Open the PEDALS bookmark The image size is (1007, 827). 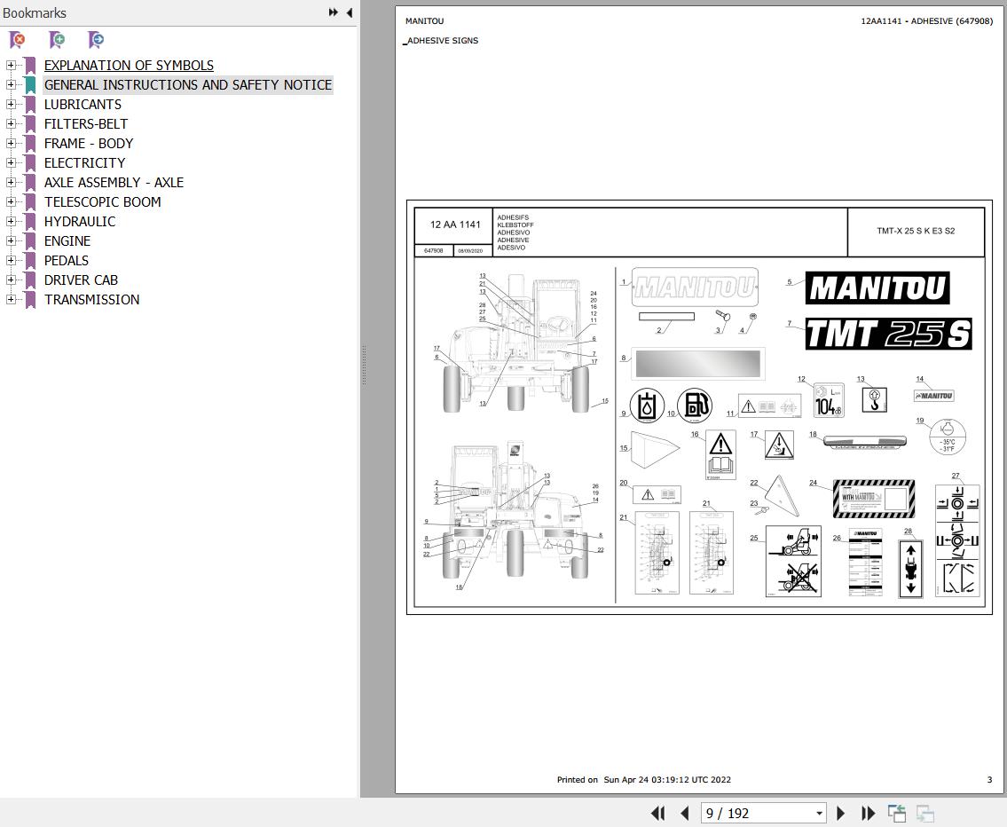[x=67, y=261]
